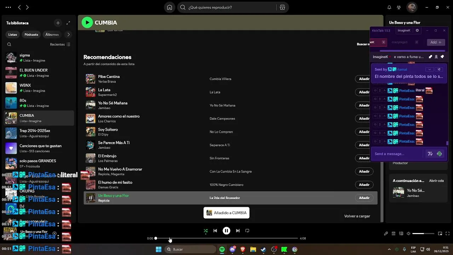
Task: Play the CUMBIA playlist green button
Action: point(87,22)
